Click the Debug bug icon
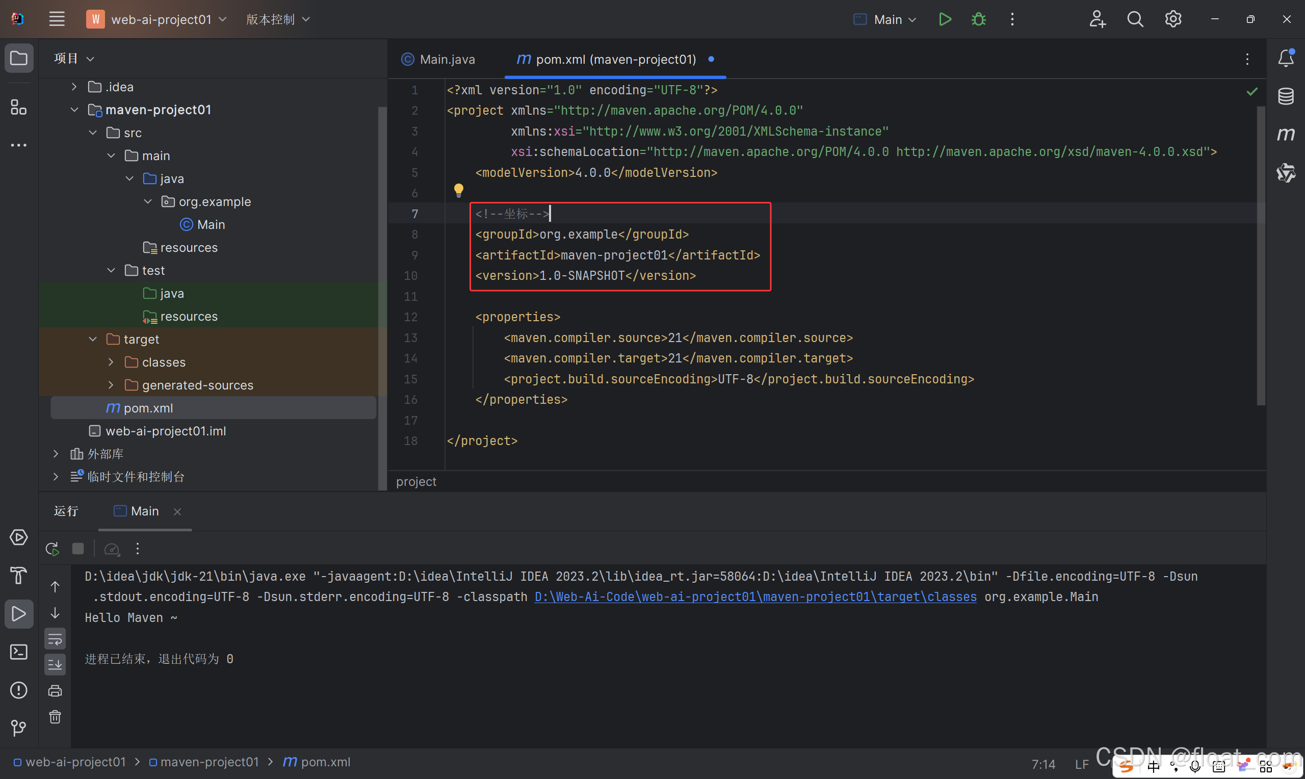This screenshot has width=1305, height=779. [x=978, y=19]
